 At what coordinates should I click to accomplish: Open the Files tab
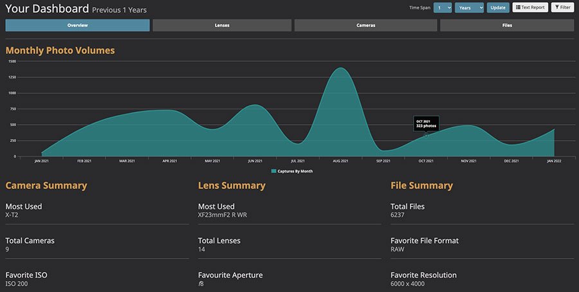click(x=507, y=26)
